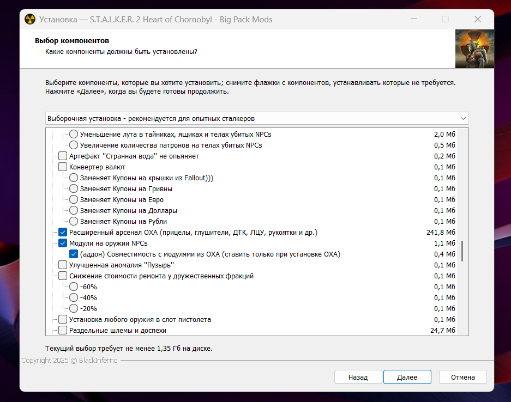Click the component list vertical scrollbar thumb

tap(462, 251)
